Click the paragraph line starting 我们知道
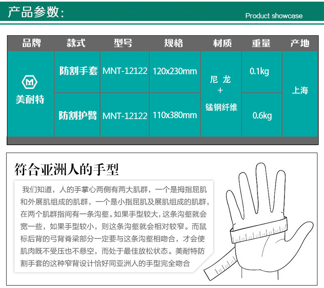This screenshot has height=288, width=324. [115, 190]
